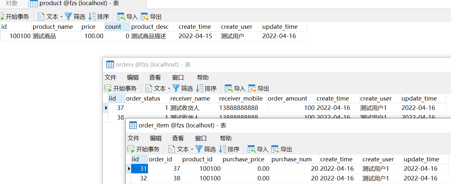Click Begin Transaction icon in product window

(2, 16)
